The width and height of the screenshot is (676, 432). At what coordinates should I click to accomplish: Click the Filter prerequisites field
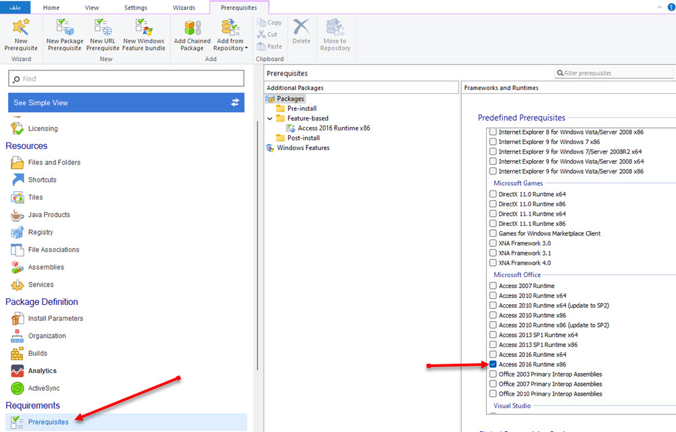pyautogui.click(x=614, y=73)
